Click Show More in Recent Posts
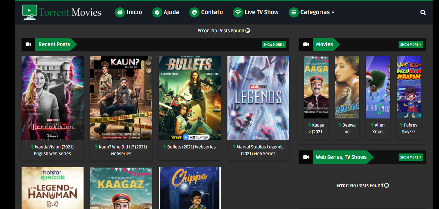 tap(274, 44)
